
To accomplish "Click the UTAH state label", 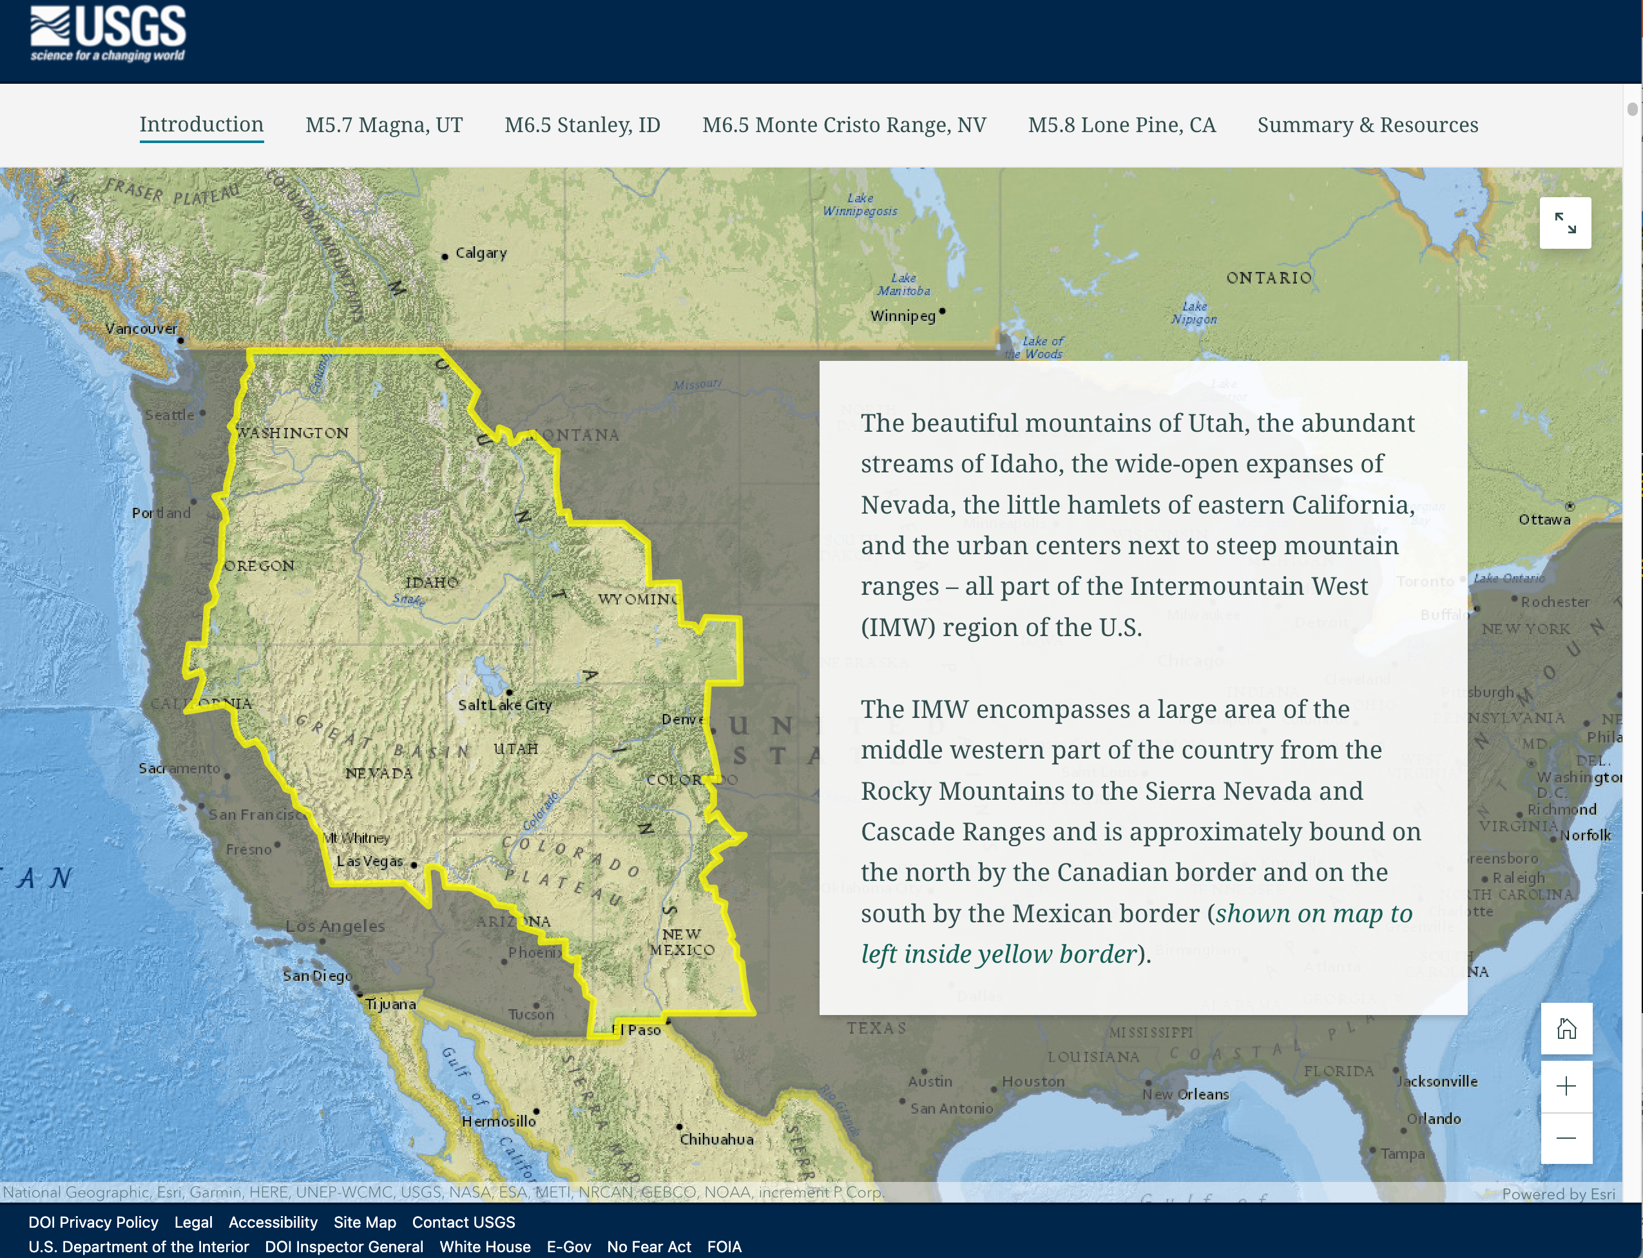I will pyautogui.click(x=515, y=748).
